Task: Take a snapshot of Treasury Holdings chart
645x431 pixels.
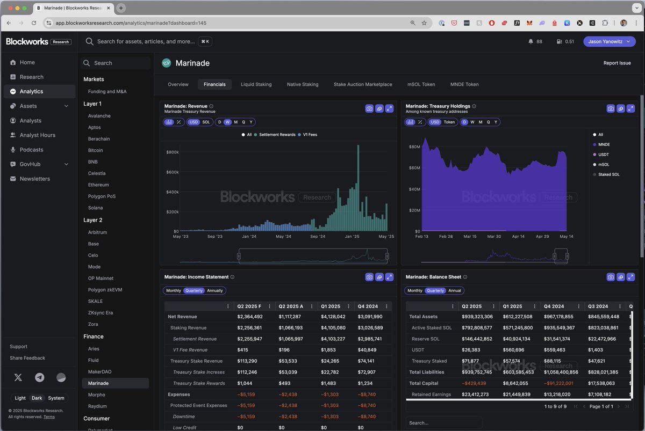Action: click(x=611, y=108)
